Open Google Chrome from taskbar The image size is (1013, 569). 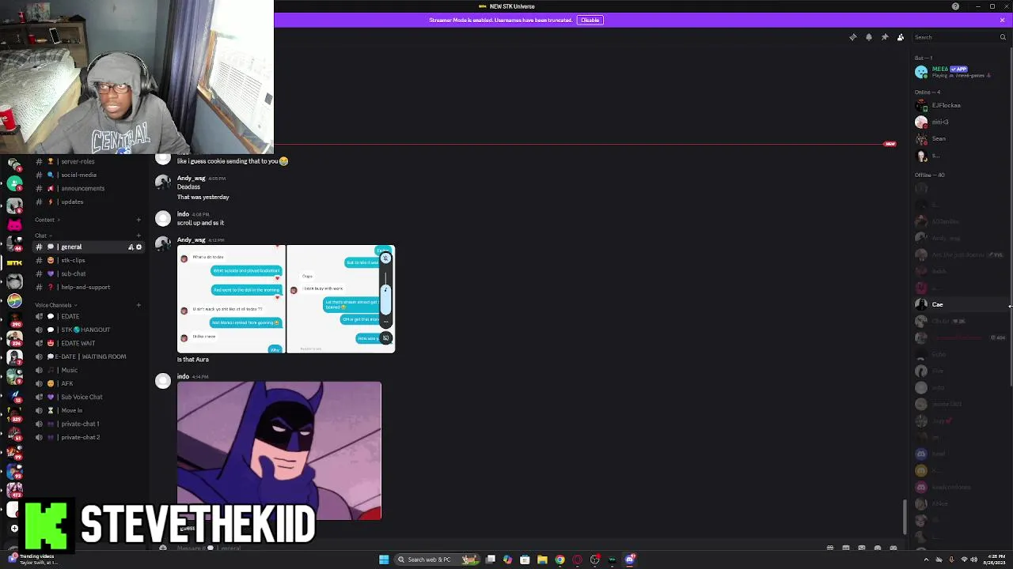click(x=560, y=560)
